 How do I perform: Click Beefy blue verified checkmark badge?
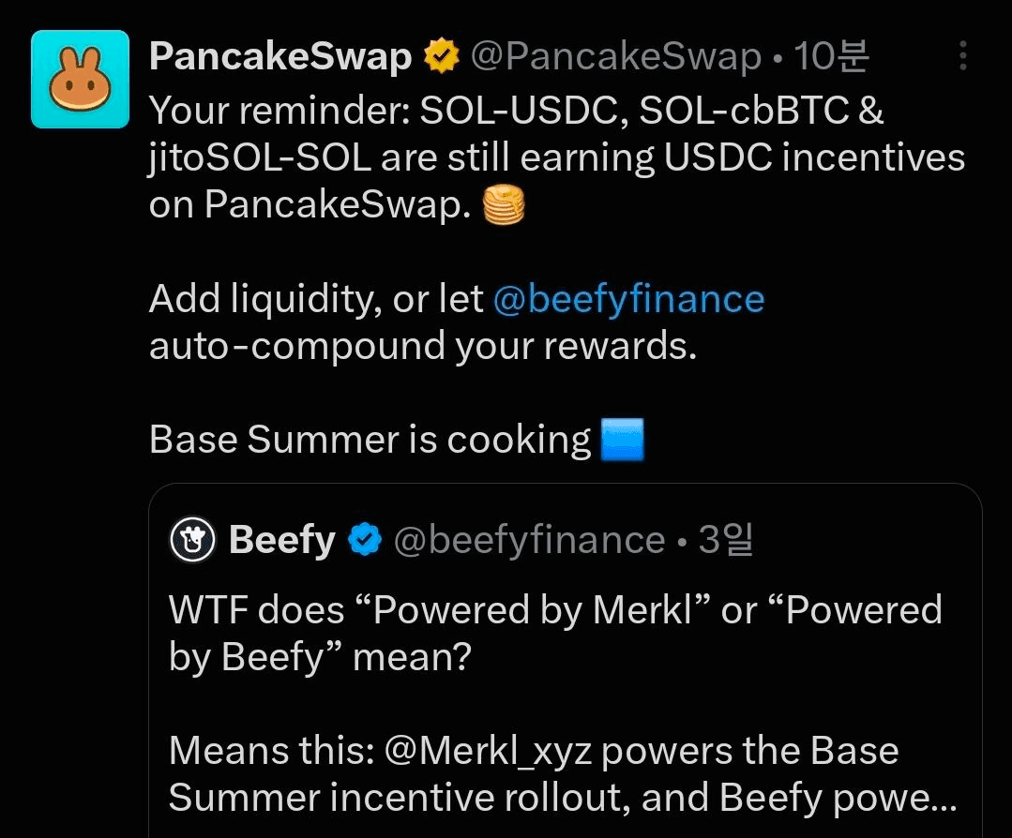(365, 539)
